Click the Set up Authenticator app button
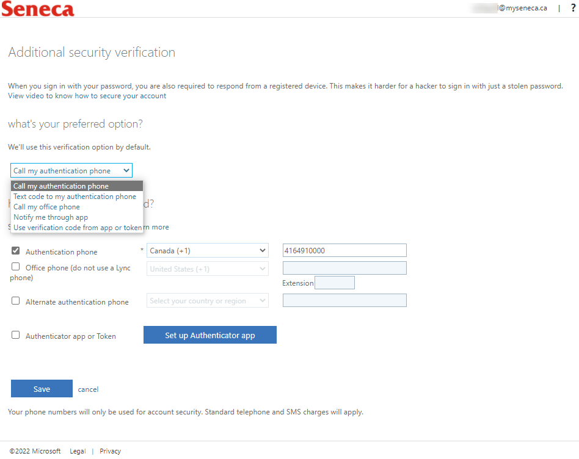579x459 pixels. pyautogui.click(x=209, y=335)
